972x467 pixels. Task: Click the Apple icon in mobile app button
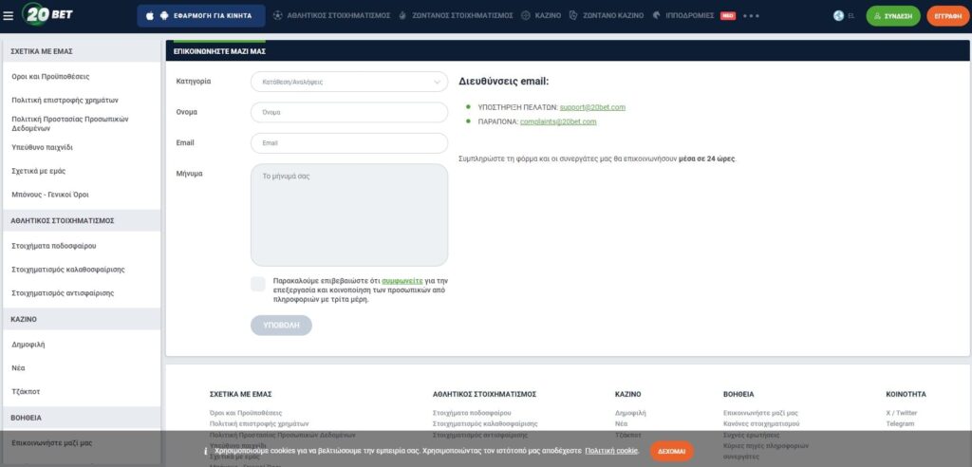coord(149,16)
